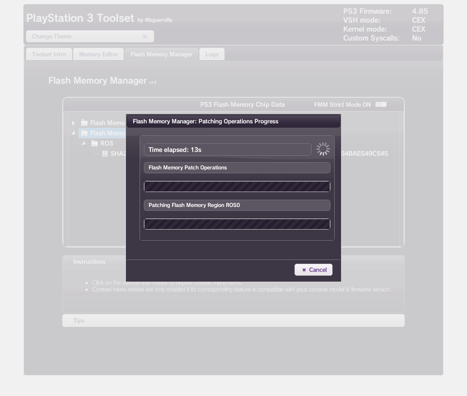Click the progress bar under Patching Flash Memory Region ROS0
This screenshot has height=396, width=467.
coord(237,224)
